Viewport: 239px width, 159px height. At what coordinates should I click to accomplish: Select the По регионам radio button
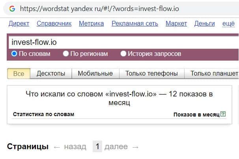point(66,54)
